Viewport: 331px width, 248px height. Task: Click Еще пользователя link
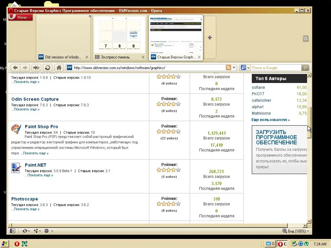coord(271,120)
